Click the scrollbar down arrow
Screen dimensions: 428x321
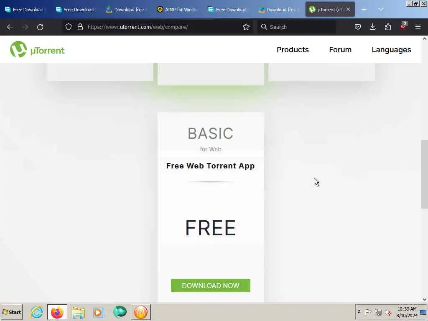[425, 299]
